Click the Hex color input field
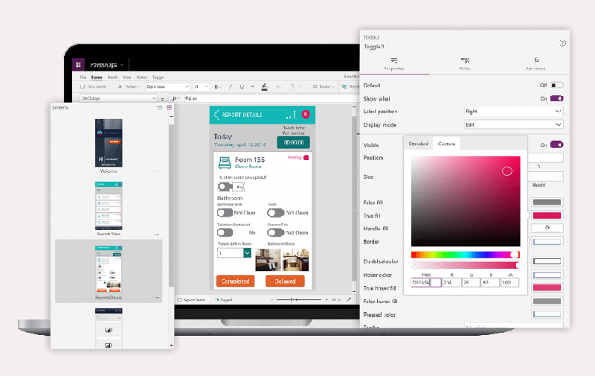Image resolution: width=595 pixels, height=376 pixels. (x=426, y=283)
